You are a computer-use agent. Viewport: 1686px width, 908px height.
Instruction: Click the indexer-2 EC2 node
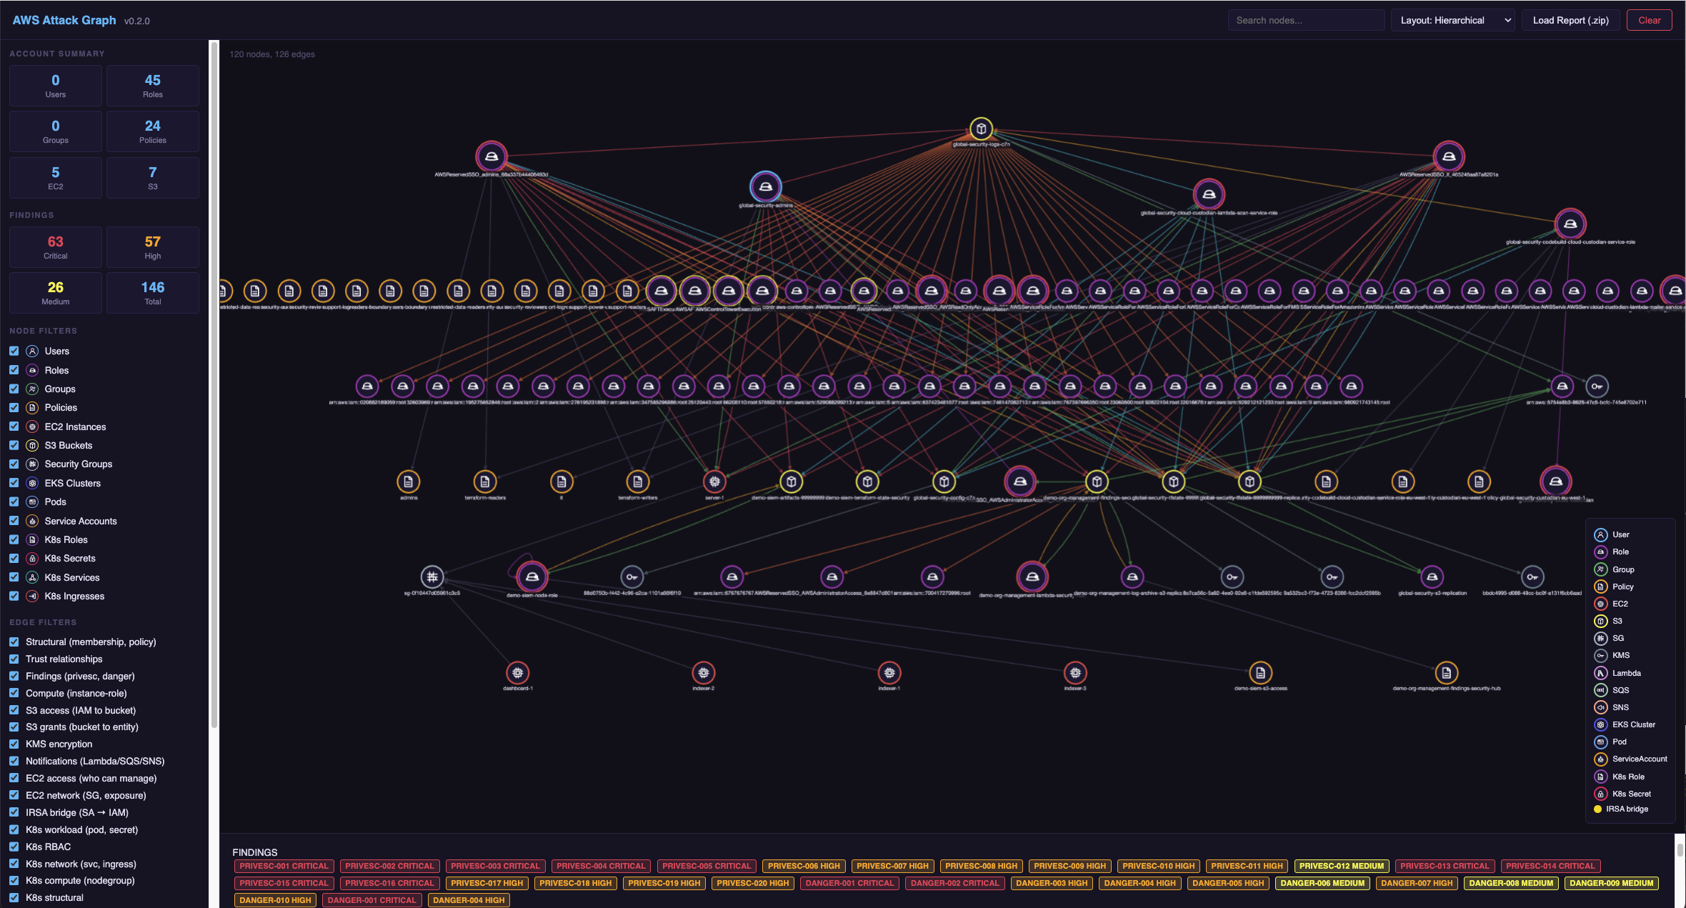coord(704,673)
